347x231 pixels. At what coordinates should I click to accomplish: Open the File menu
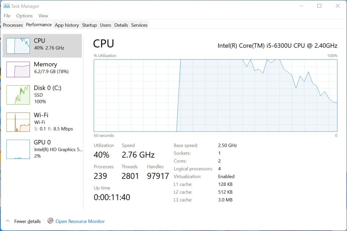coord(7,16)
